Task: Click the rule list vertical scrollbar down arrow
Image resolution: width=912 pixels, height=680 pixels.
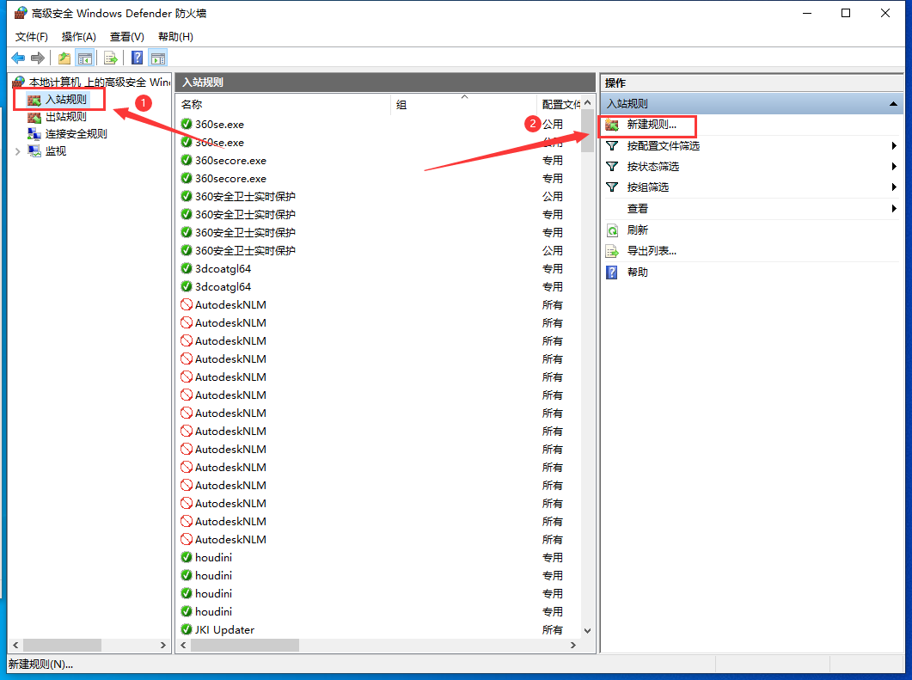Action: [588, 631]
